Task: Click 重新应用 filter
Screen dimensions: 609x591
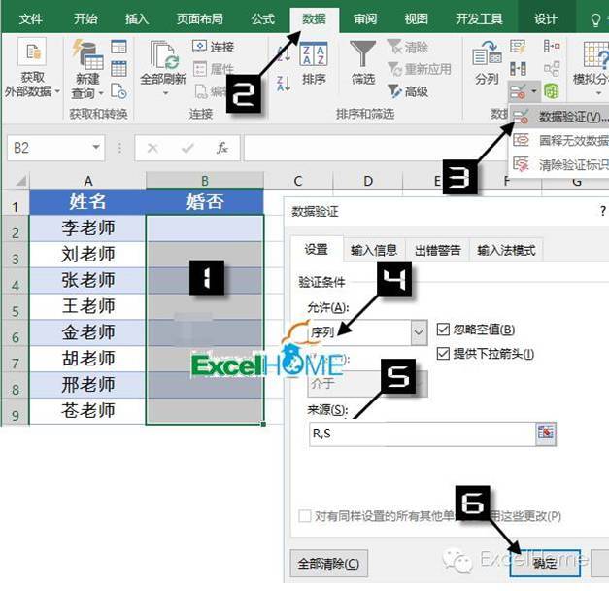Action: tap(420, 69)
